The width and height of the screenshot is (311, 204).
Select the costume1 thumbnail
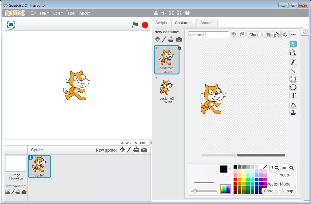[167, 60]
